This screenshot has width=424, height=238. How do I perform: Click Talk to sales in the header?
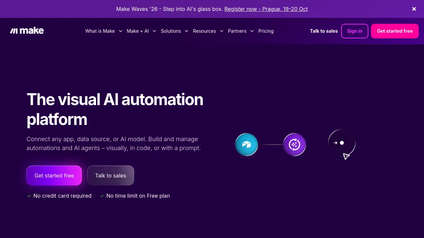point(324,31)
